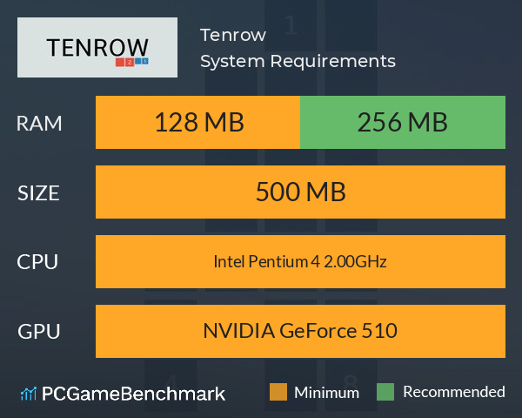Image resolution: width=522 pixels, height=418 pixels.
Task: Click the CPU row label
Action: point(37,262)
